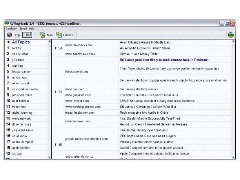Select the 'global warming' topic

[x=22, y=113]
